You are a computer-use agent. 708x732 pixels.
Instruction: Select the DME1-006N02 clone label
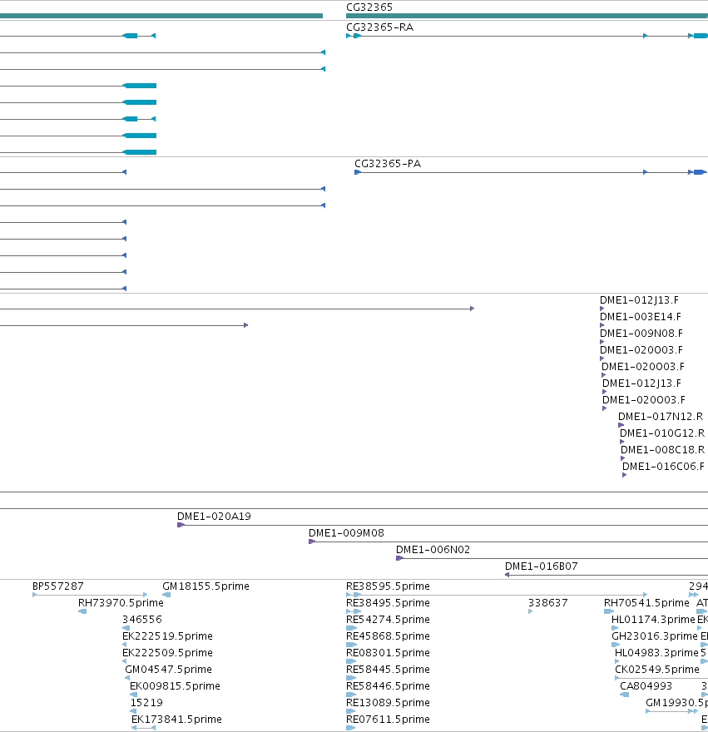tap(433, 550)
